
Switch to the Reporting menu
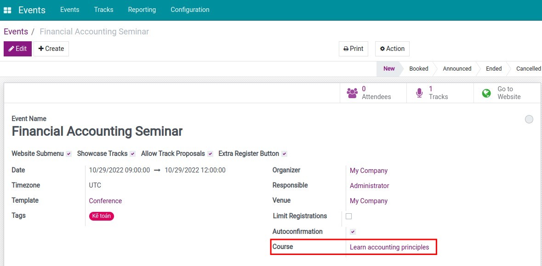[142, 10]
